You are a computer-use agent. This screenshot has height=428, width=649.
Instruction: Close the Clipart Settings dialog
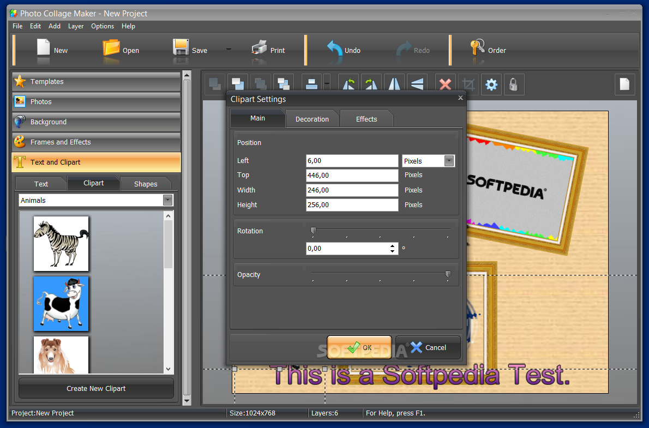tap(460, 98)
